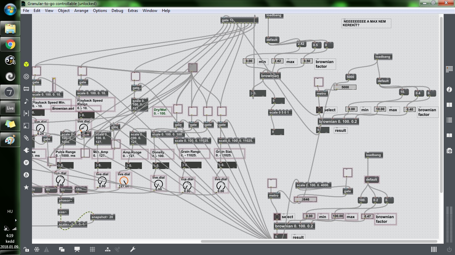Open the Inspector 'i' icon
Viewport: 455px width, 255px height.
click(x=449, y=90)
